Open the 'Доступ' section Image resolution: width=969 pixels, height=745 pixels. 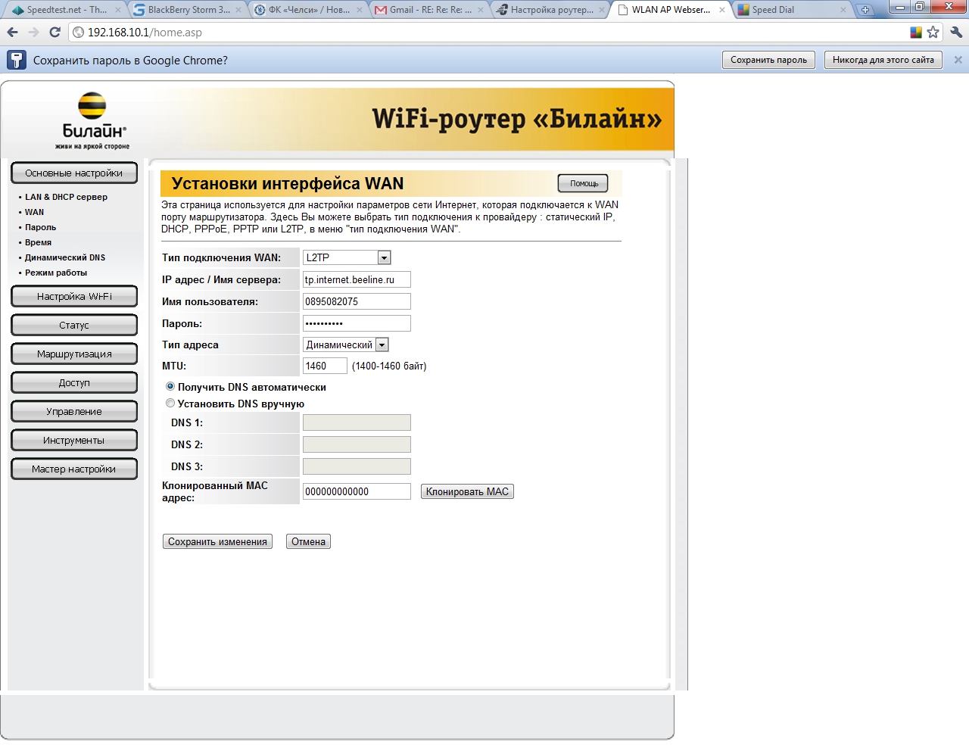coord(74,382)
